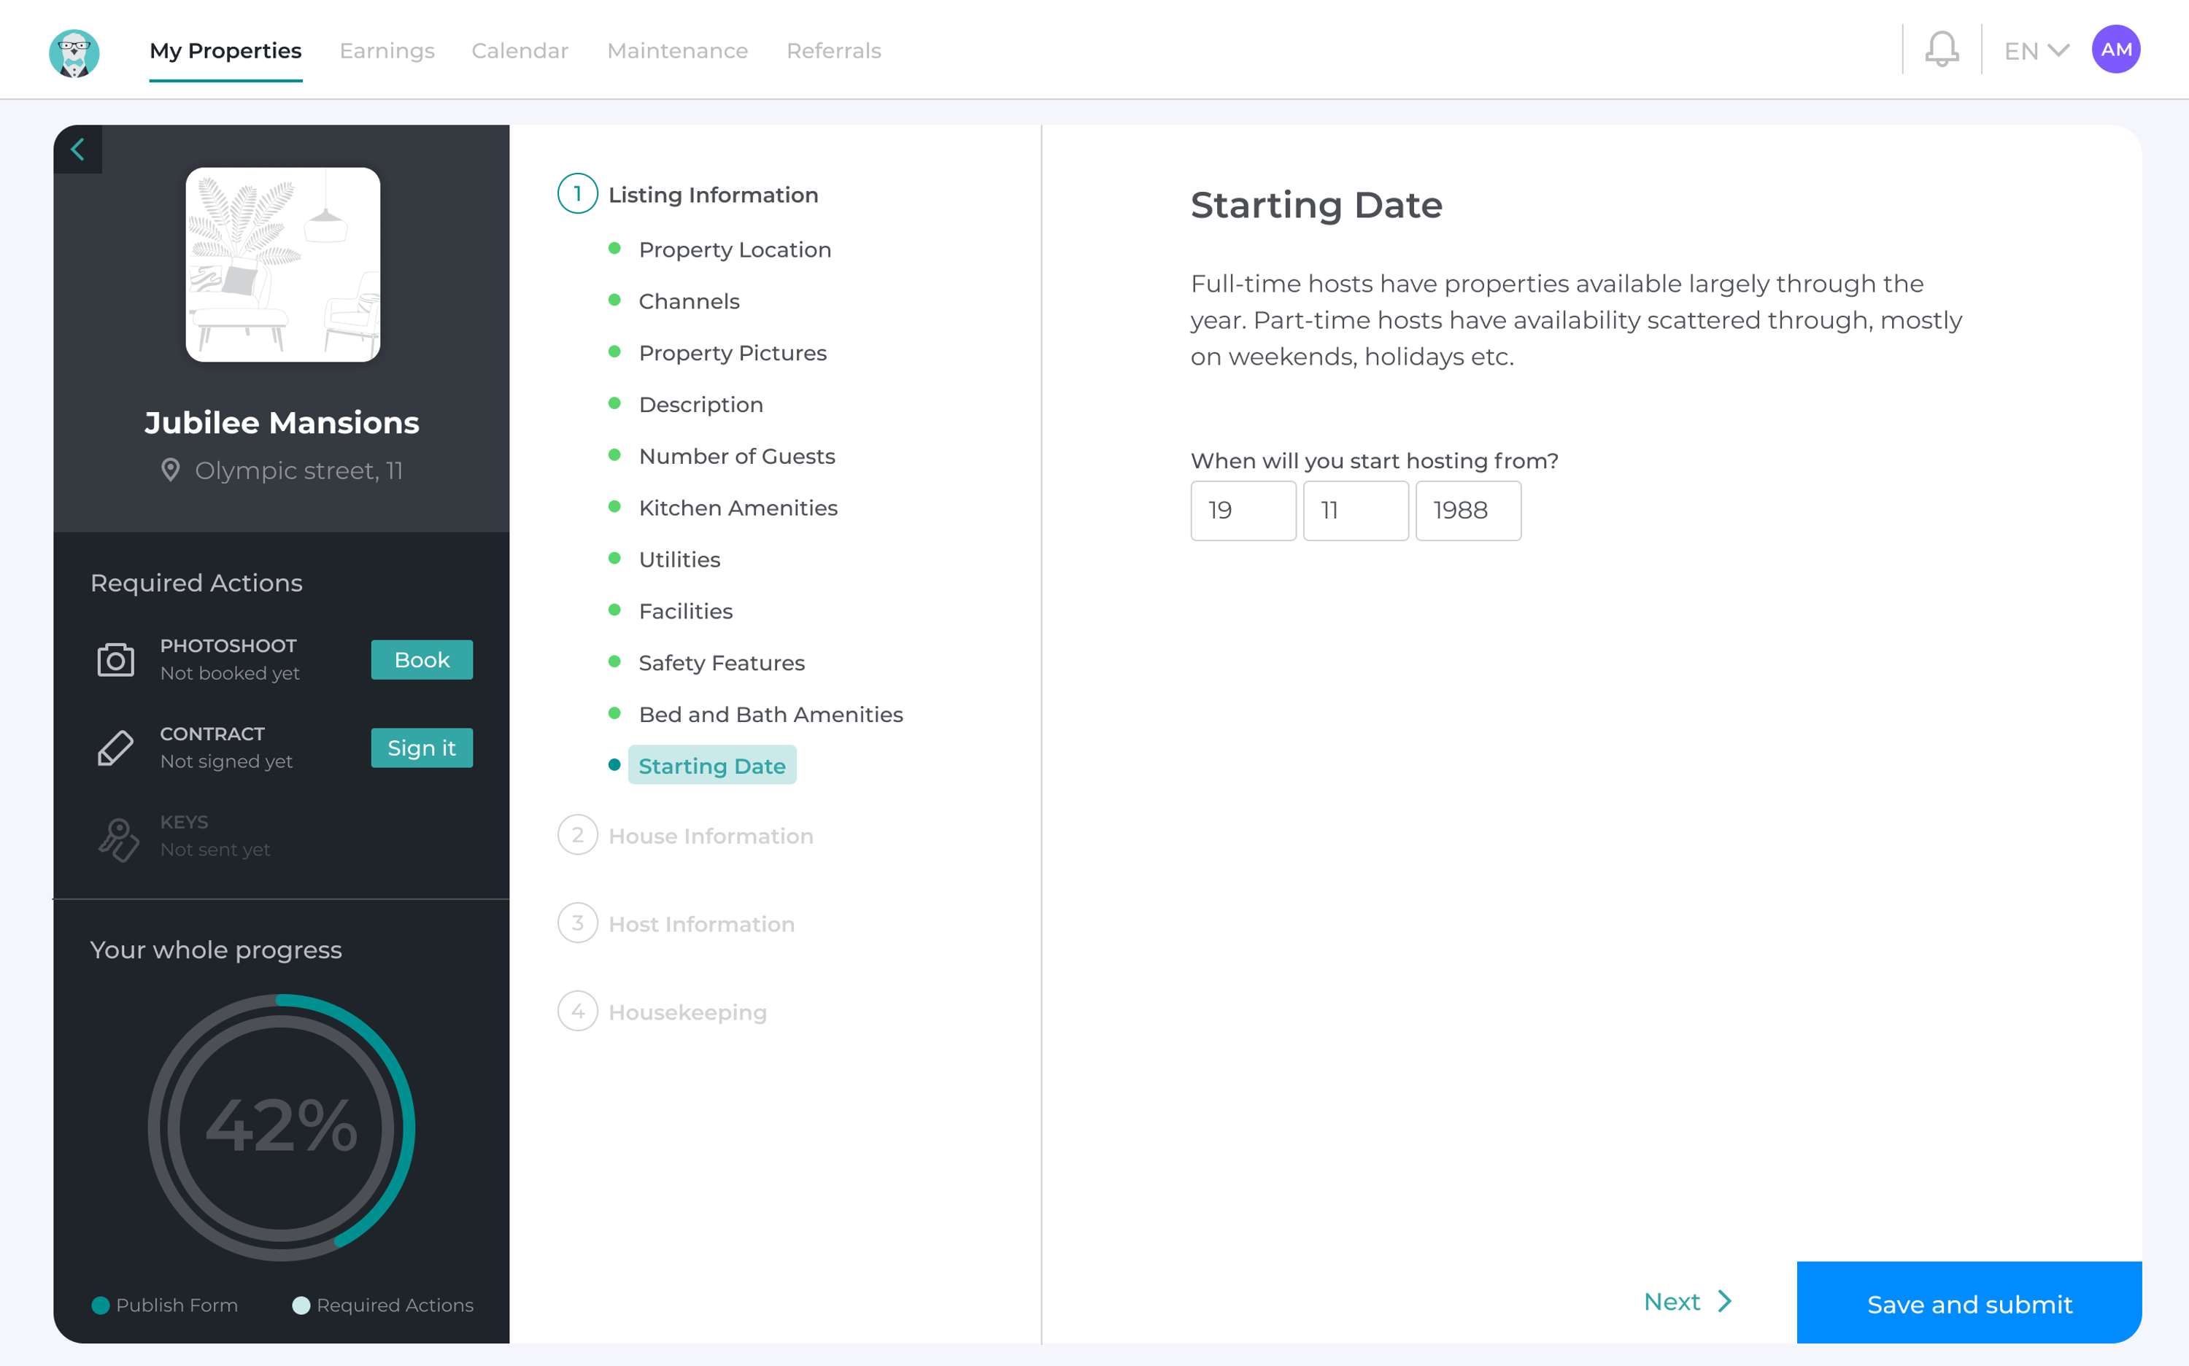Open the Calendar tab

(x=520, y=50)
